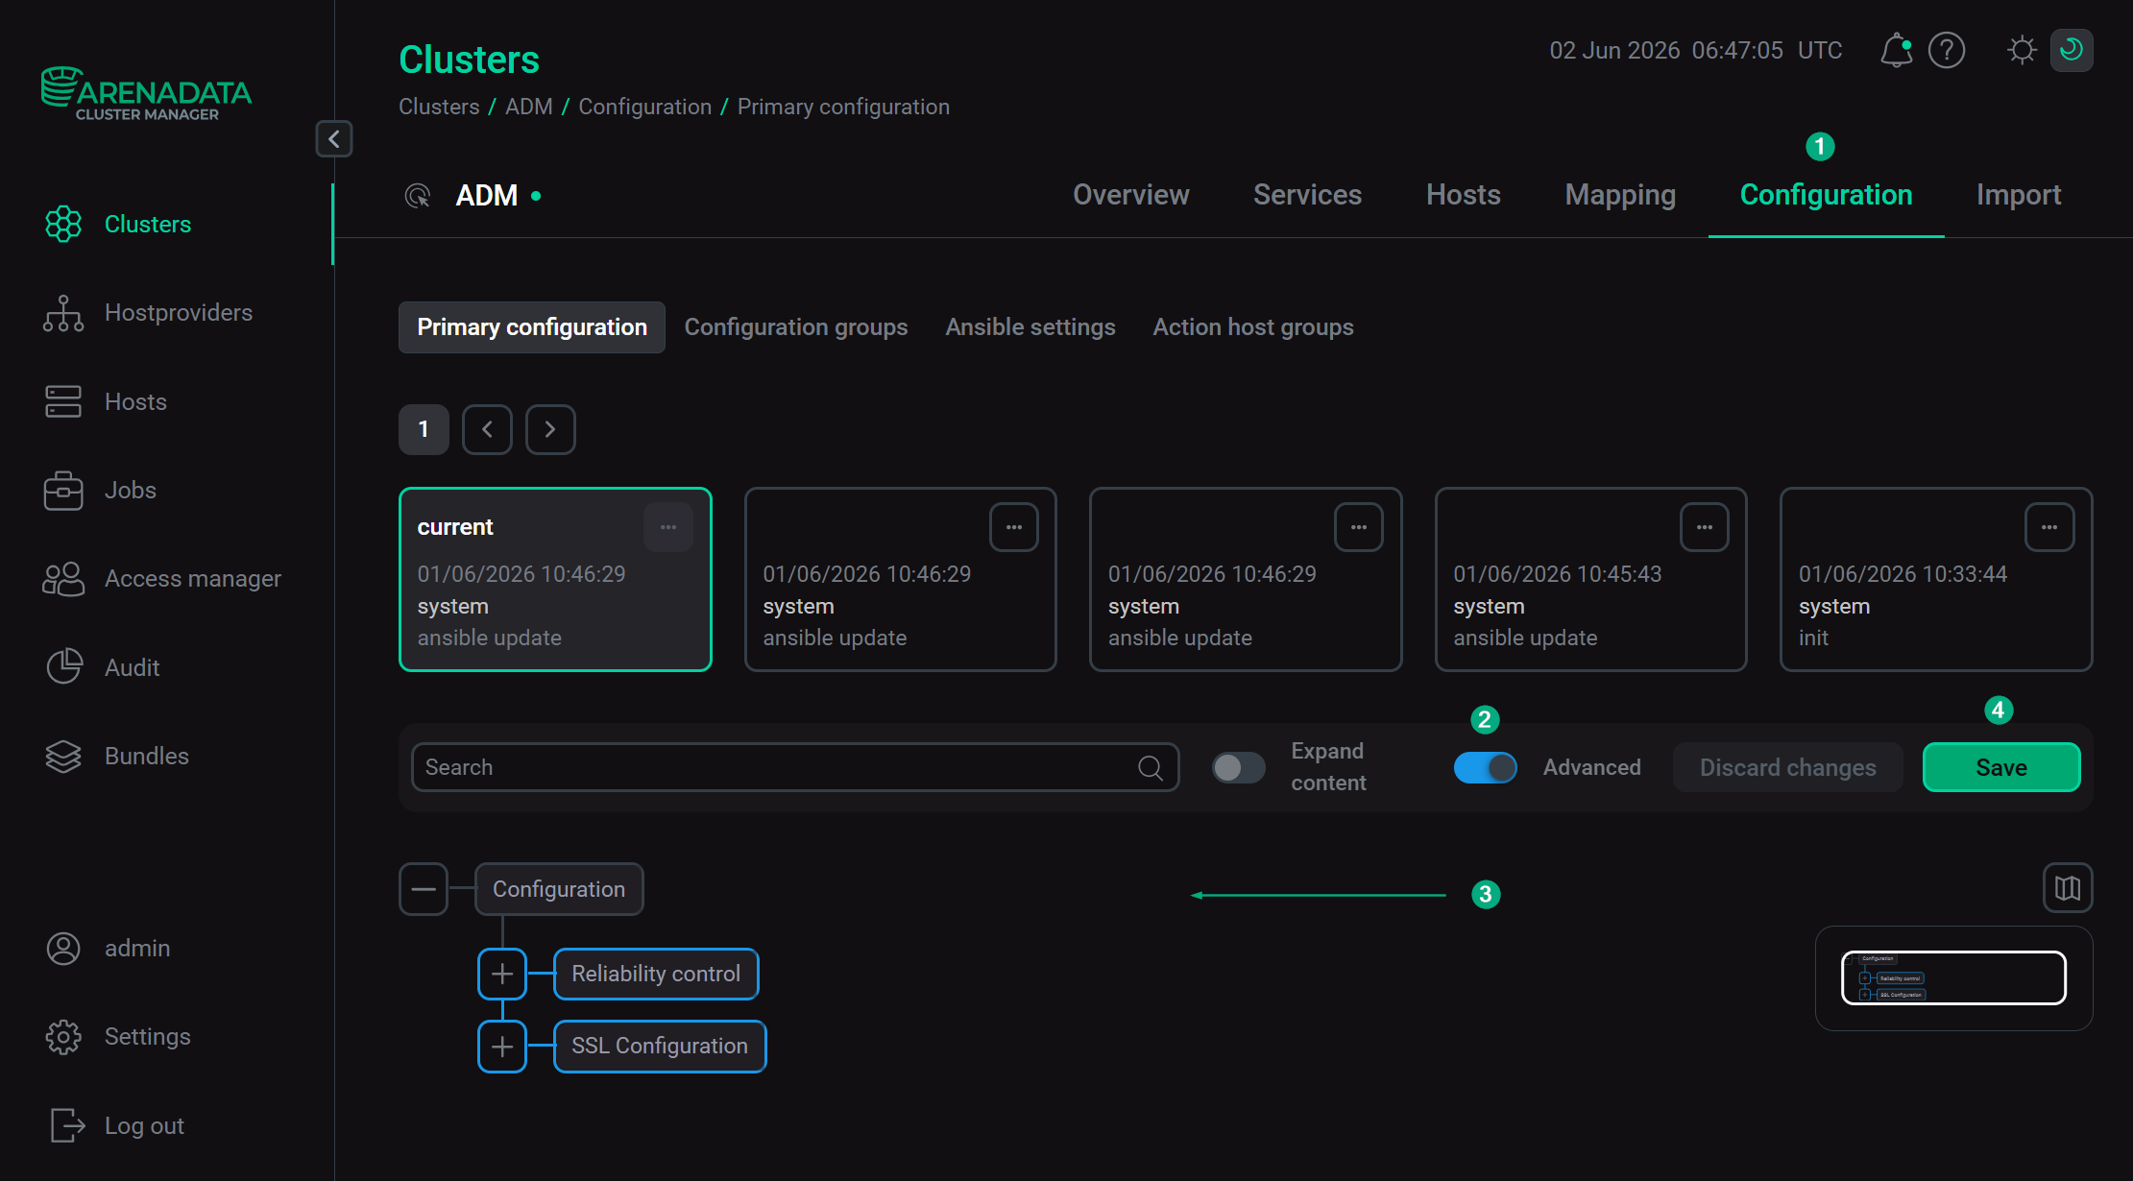Select the 10:45:43 configuration version card
The width and height of the screenshot is (2133, 1181).
tap(1591, 580)
